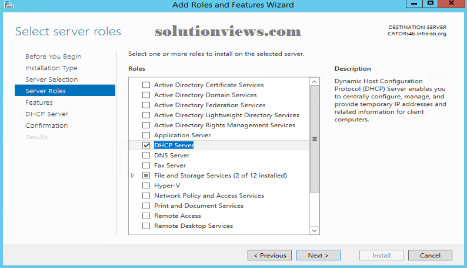Check the DNS Server role

point(146,155)
